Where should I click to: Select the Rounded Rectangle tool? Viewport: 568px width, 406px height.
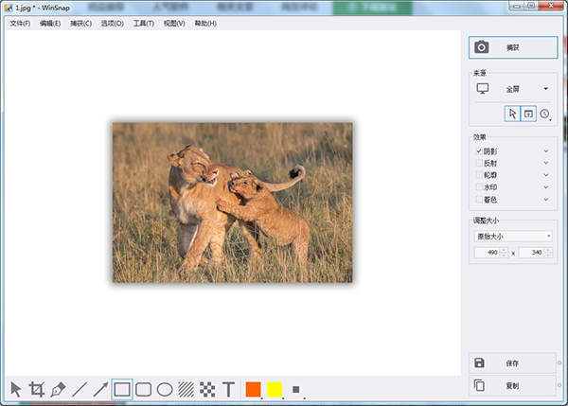pos(144,389)
